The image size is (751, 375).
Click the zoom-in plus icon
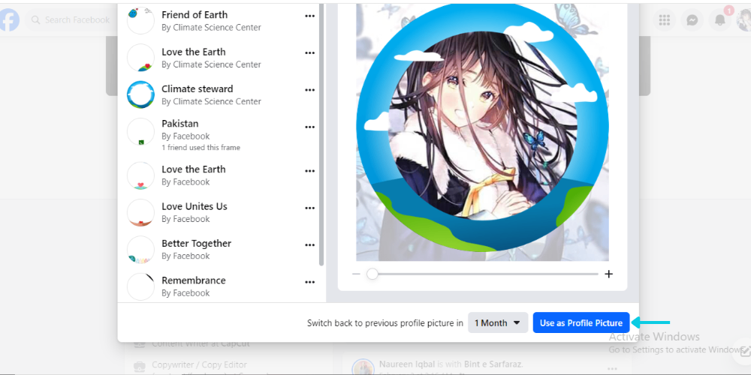coord(609,274)
